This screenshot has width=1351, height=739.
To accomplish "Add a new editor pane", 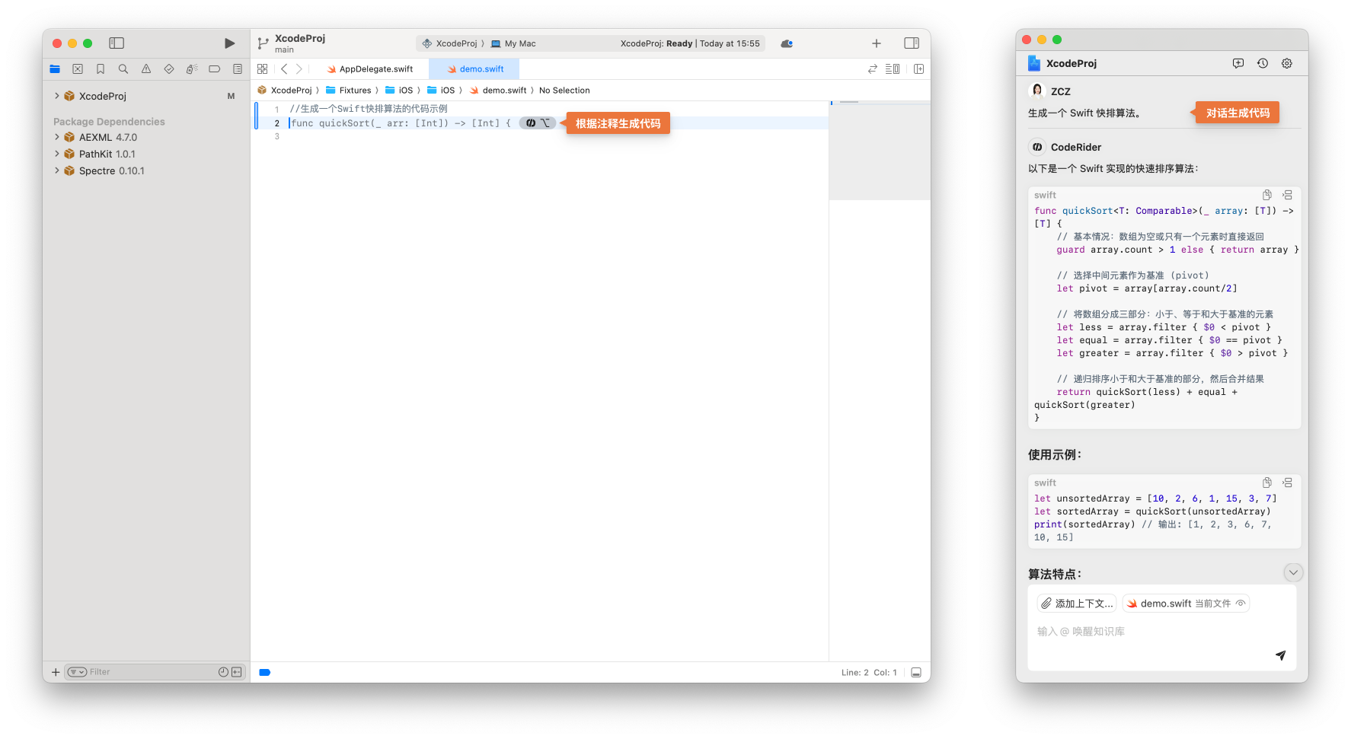I will pos(919,69).
